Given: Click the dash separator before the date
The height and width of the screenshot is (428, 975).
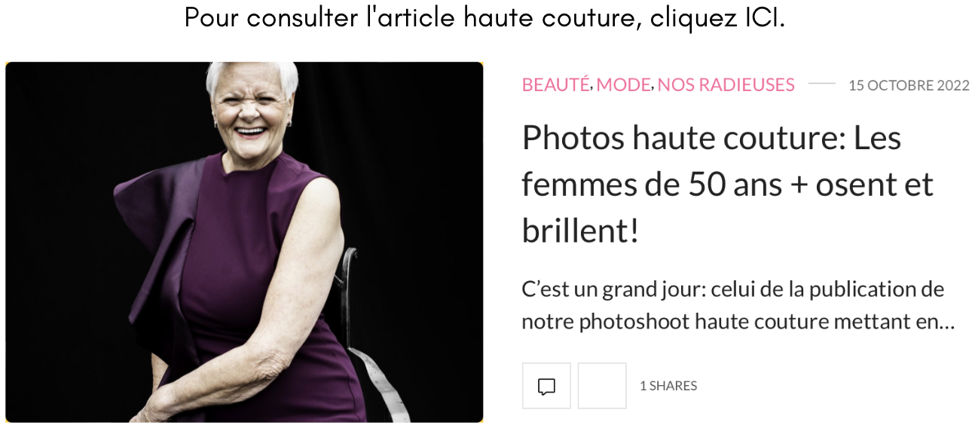Looking at the screenshot, I should coord(822,85).
